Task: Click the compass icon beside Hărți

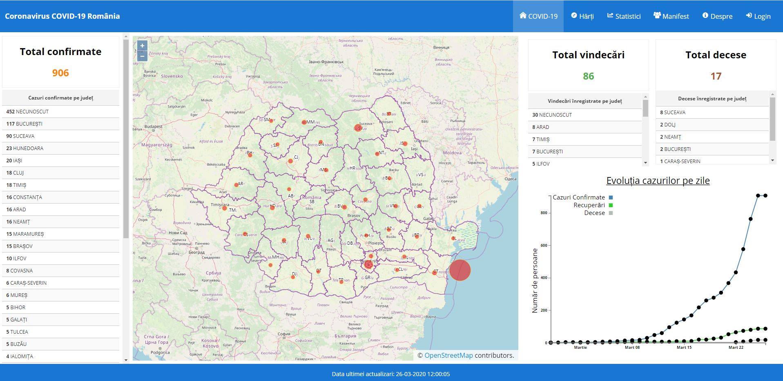Action: [574, 16]
